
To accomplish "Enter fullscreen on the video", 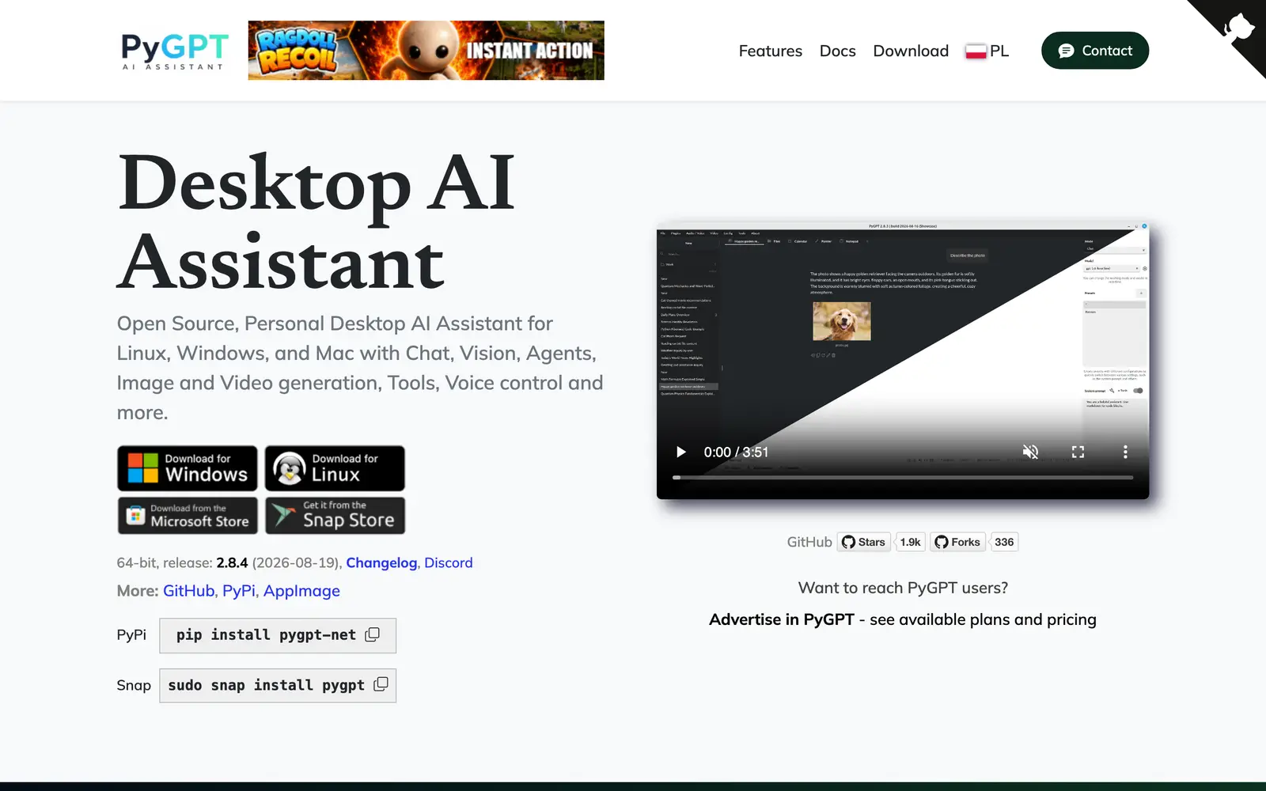I will coord(1078,452).
